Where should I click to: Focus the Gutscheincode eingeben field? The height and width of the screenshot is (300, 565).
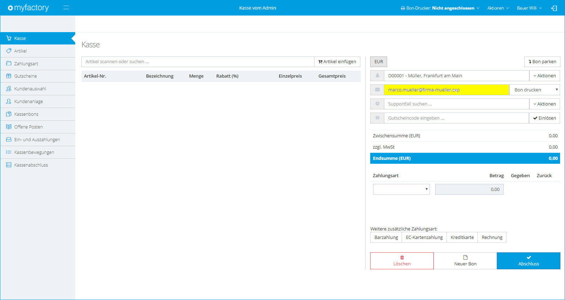457,118
